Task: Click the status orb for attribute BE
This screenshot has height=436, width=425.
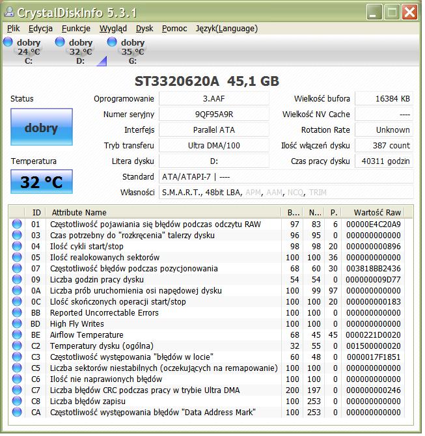Action: (17, 334)
